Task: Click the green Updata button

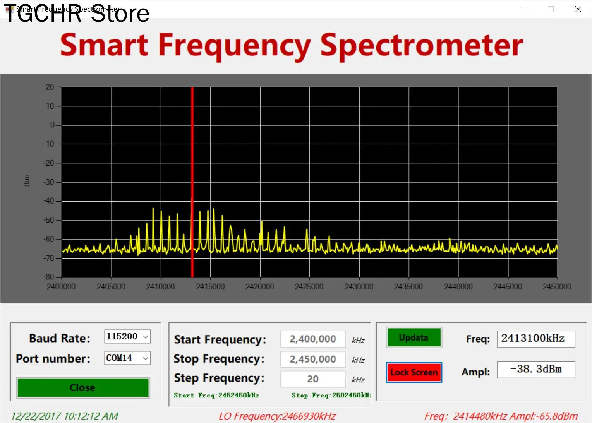Action: tap(414, 337)
